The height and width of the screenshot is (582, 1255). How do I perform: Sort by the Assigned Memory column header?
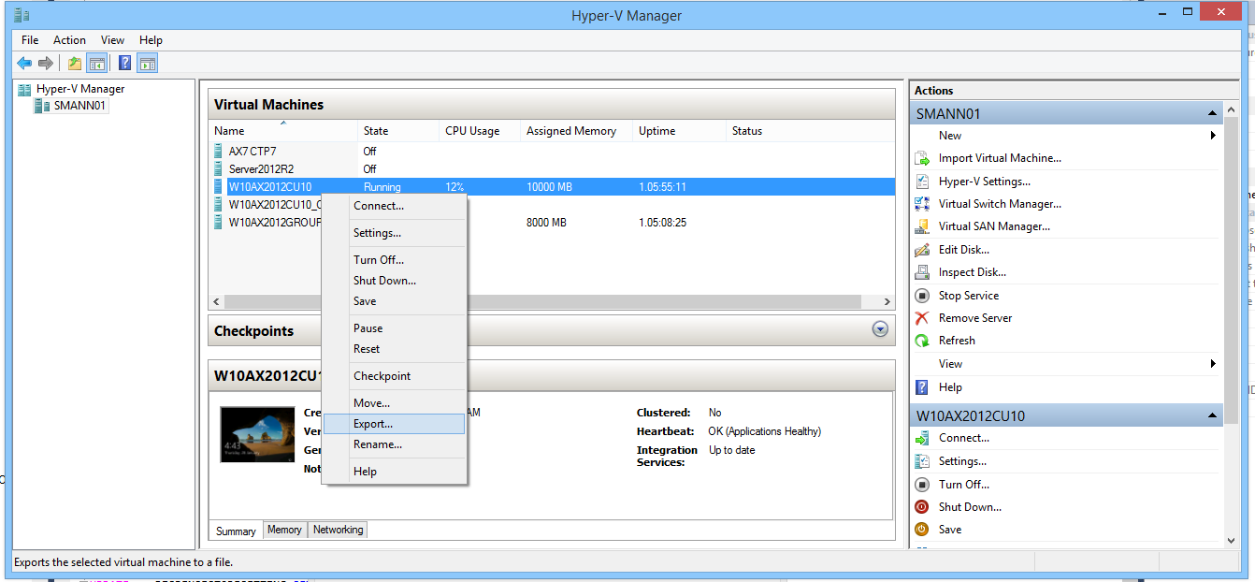pos(576,131)
